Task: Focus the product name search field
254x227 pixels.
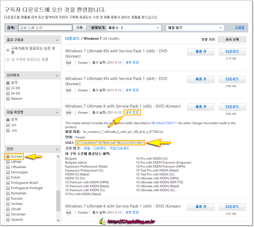Action: (45, 28)
